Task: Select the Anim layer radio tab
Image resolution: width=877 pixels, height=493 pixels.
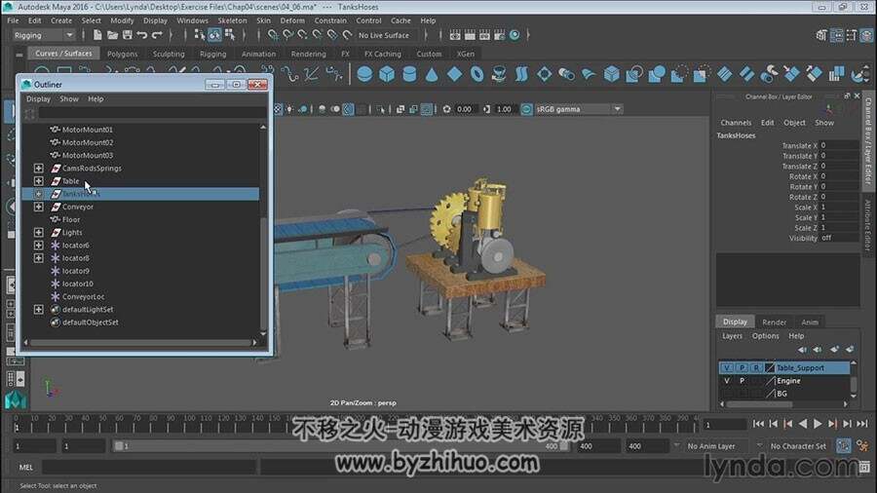Action: pyautogui.click(x=810, y=322)
